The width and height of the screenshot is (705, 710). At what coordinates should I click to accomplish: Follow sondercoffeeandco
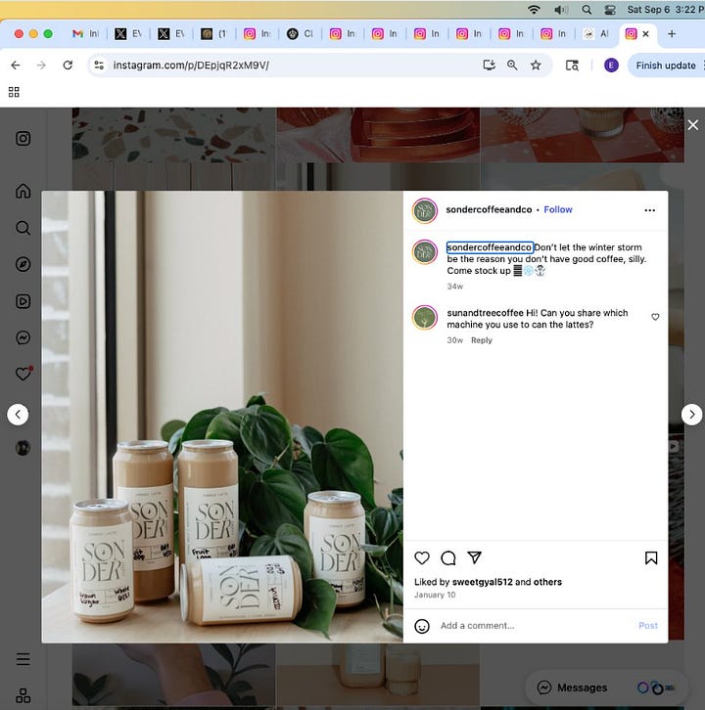[558, 209]
